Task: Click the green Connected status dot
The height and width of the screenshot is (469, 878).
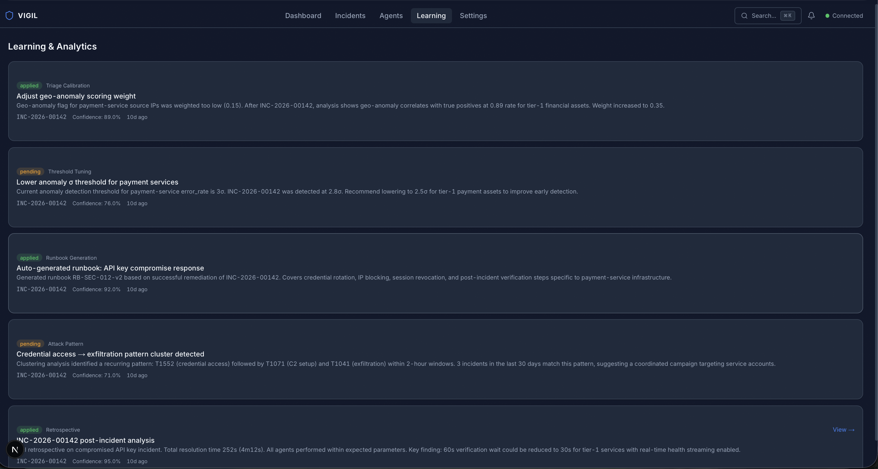Action: coord(827,16)
